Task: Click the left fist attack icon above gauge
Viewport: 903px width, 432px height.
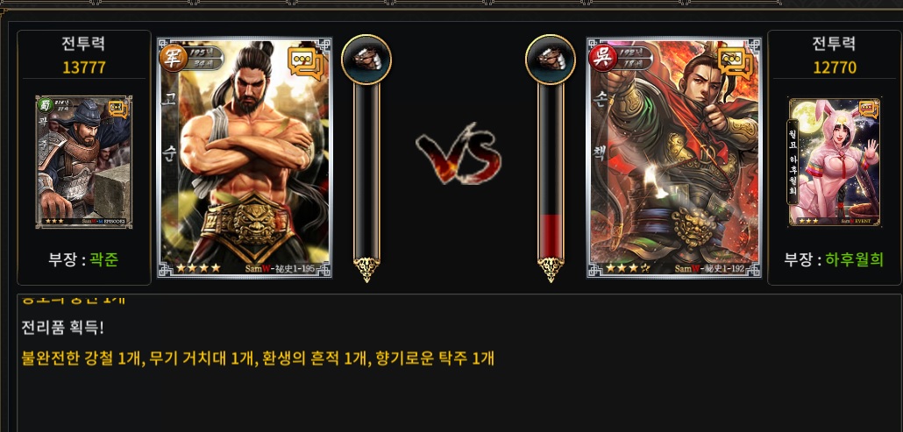Action: 366,60
